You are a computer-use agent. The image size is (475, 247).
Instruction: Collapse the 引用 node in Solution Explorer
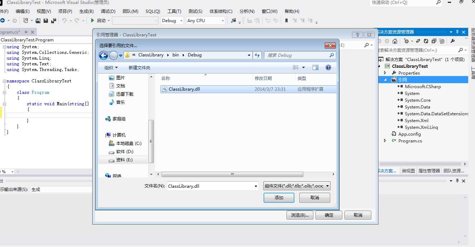[385, 80]
